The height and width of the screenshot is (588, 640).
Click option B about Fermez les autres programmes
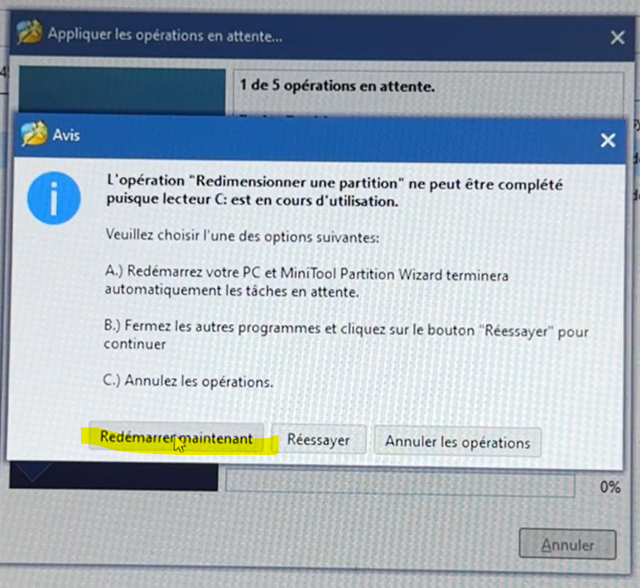(346, 335)
